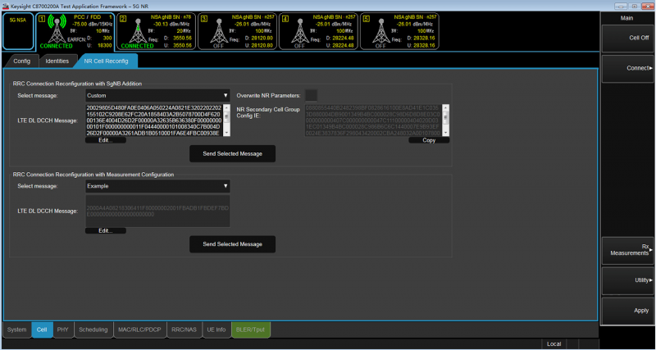The image size is (656, 350).
Task: Toggle Overwrite NR Parameters checkbox
Action: tap(312, 94)
